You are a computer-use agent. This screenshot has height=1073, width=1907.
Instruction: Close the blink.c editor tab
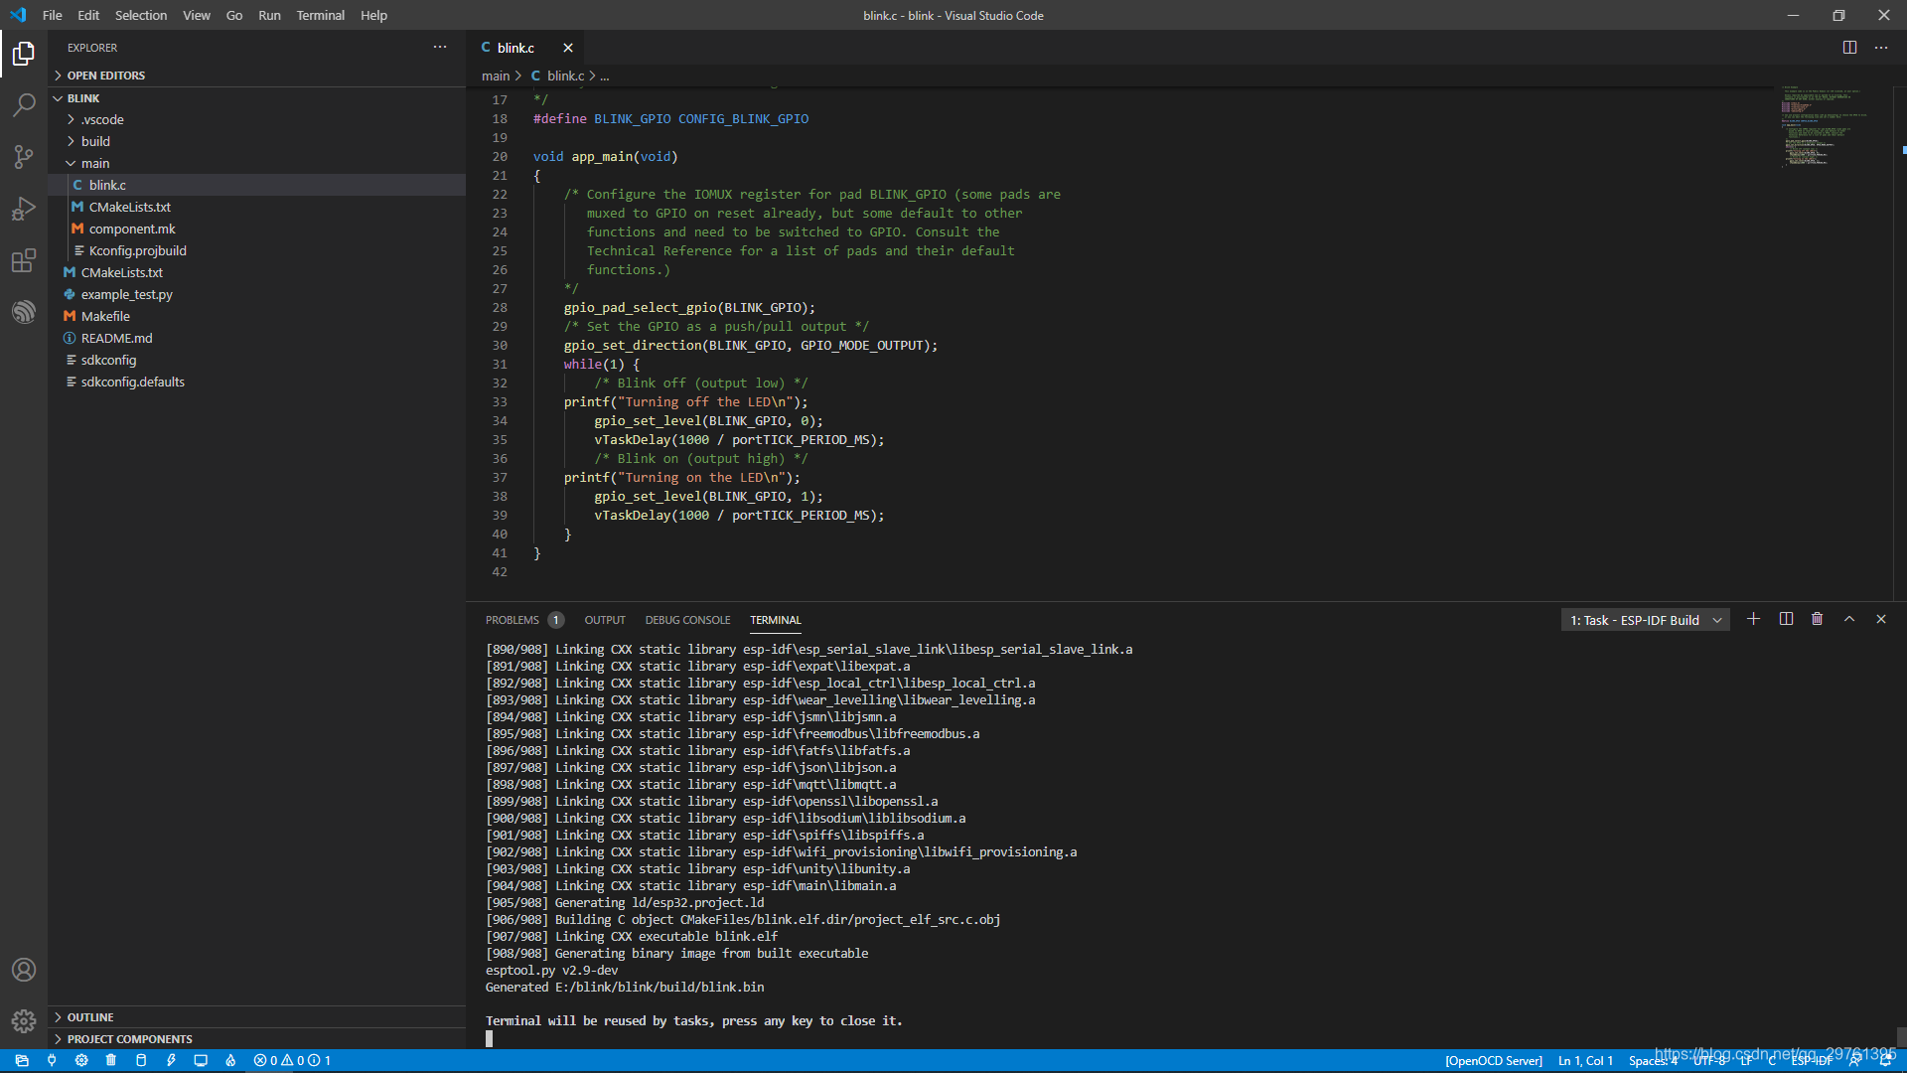pos(568,48)
